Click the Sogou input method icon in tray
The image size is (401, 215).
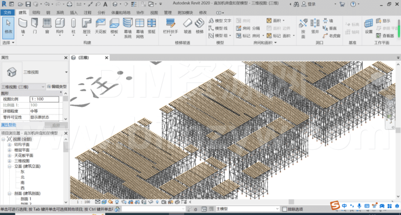(335, 205)
